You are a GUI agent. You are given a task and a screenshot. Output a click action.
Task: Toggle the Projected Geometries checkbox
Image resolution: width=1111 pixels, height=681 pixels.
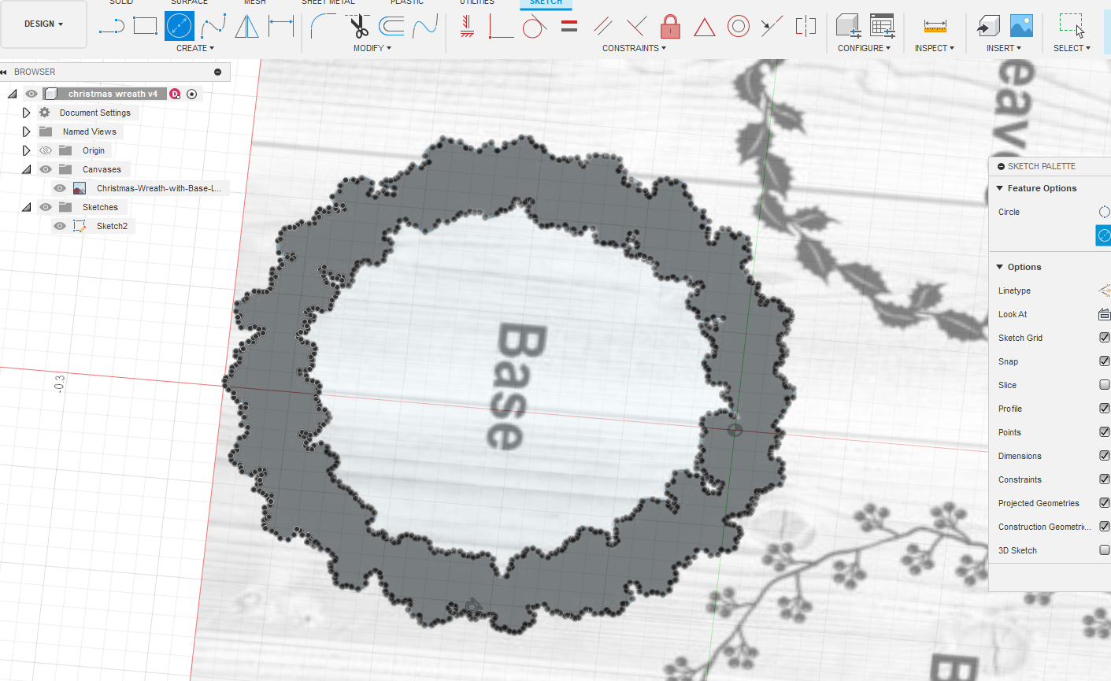click(x=1105, y=503)
